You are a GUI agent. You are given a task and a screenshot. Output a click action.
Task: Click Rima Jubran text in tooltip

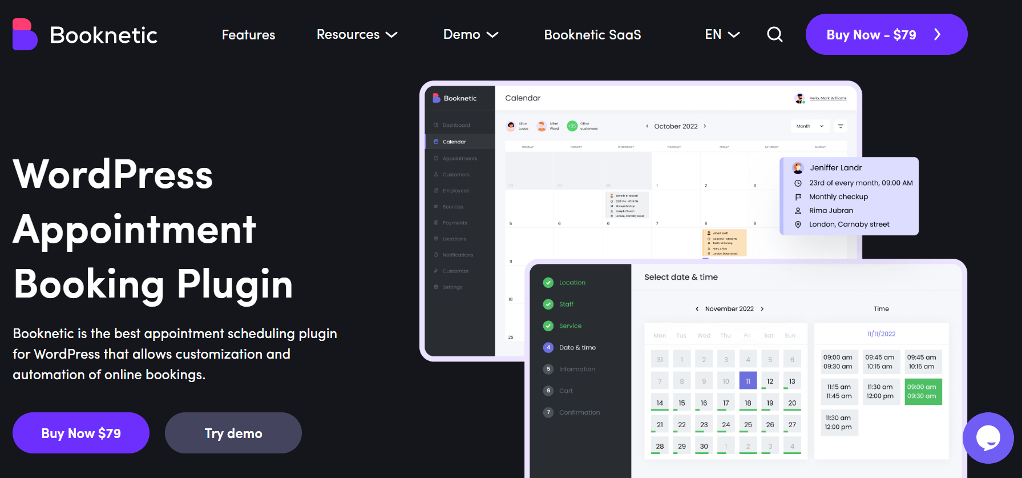[831, 211]
